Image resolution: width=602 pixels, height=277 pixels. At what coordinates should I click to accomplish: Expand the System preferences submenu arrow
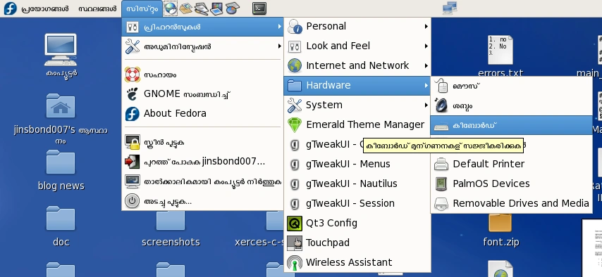(426, 105)
